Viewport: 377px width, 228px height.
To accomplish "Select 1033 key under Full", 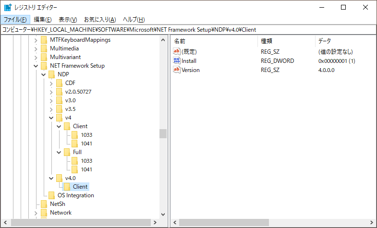I will coord(86,161).
